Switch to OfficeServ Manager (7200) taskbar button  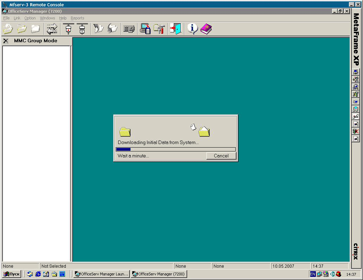point(159,274)
